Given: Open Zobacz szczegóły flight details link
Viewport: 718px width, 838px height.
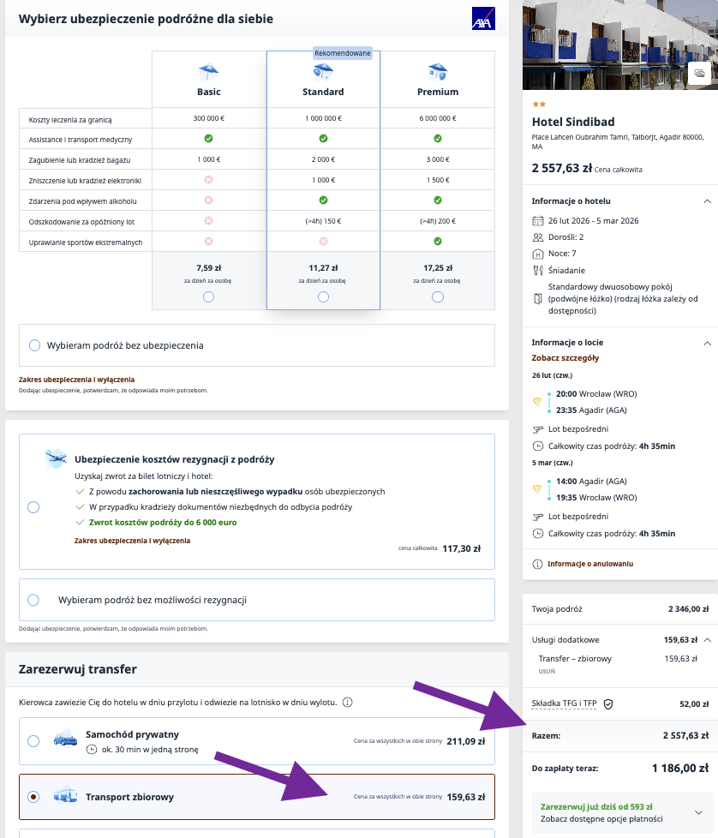Looking at the screenshot, I should click(x=565, y=358).
